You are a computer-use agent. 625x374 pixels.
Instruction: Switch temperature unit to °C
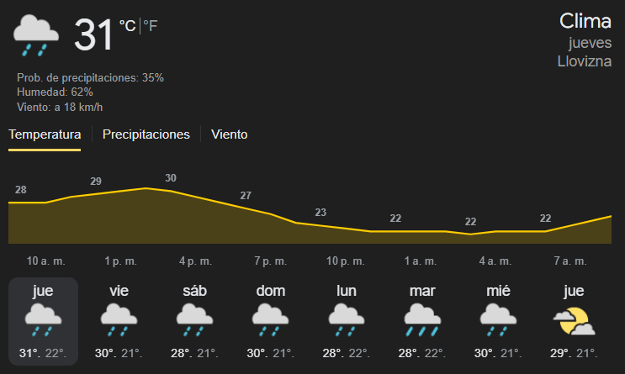pos(128,26)
